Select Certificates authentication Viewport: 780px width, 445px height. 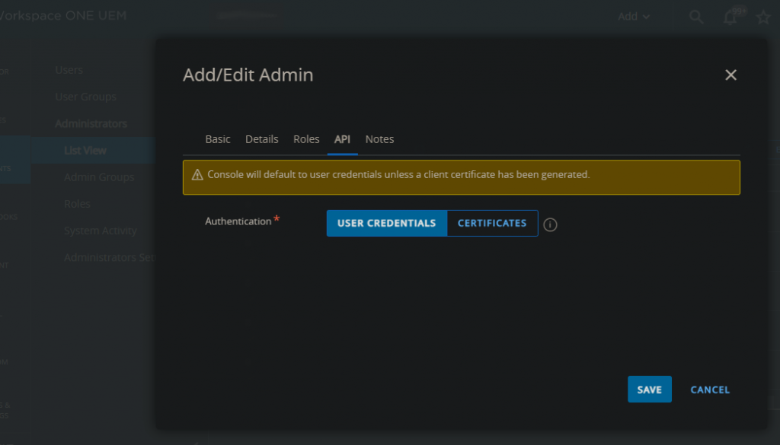click(x=492, y=223)
